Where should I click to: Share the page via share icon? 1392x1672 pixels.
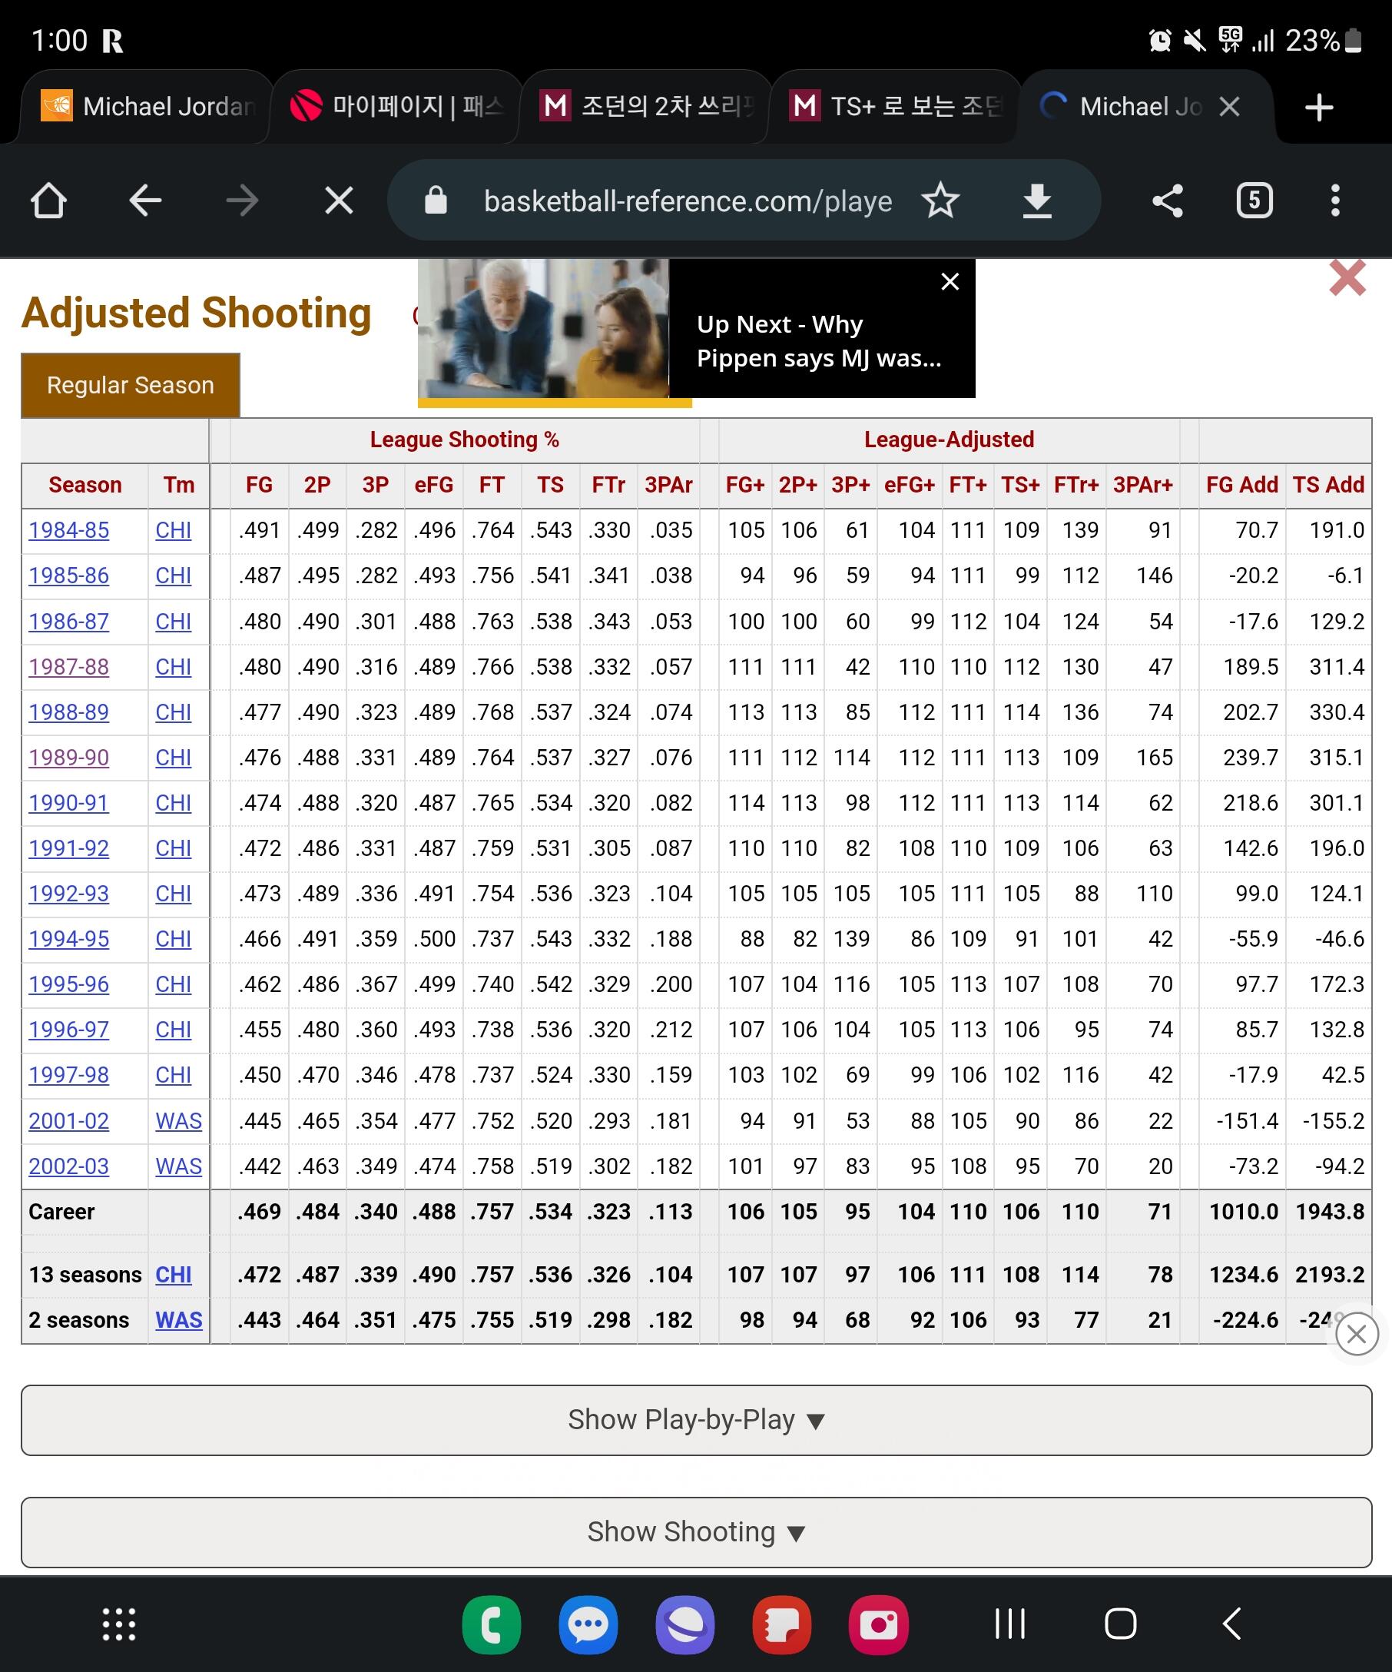click(1168, 201)
